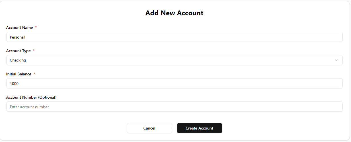This screenshot has width=351, height=142.
Task: Click the Initial Balance label
Action: tap(19, 74)
